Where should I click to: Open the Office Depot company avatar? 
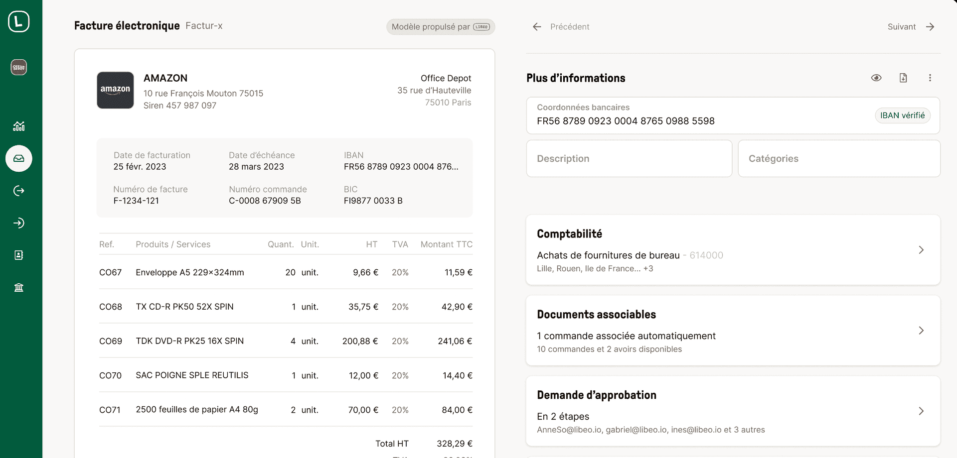coord(19,67)
